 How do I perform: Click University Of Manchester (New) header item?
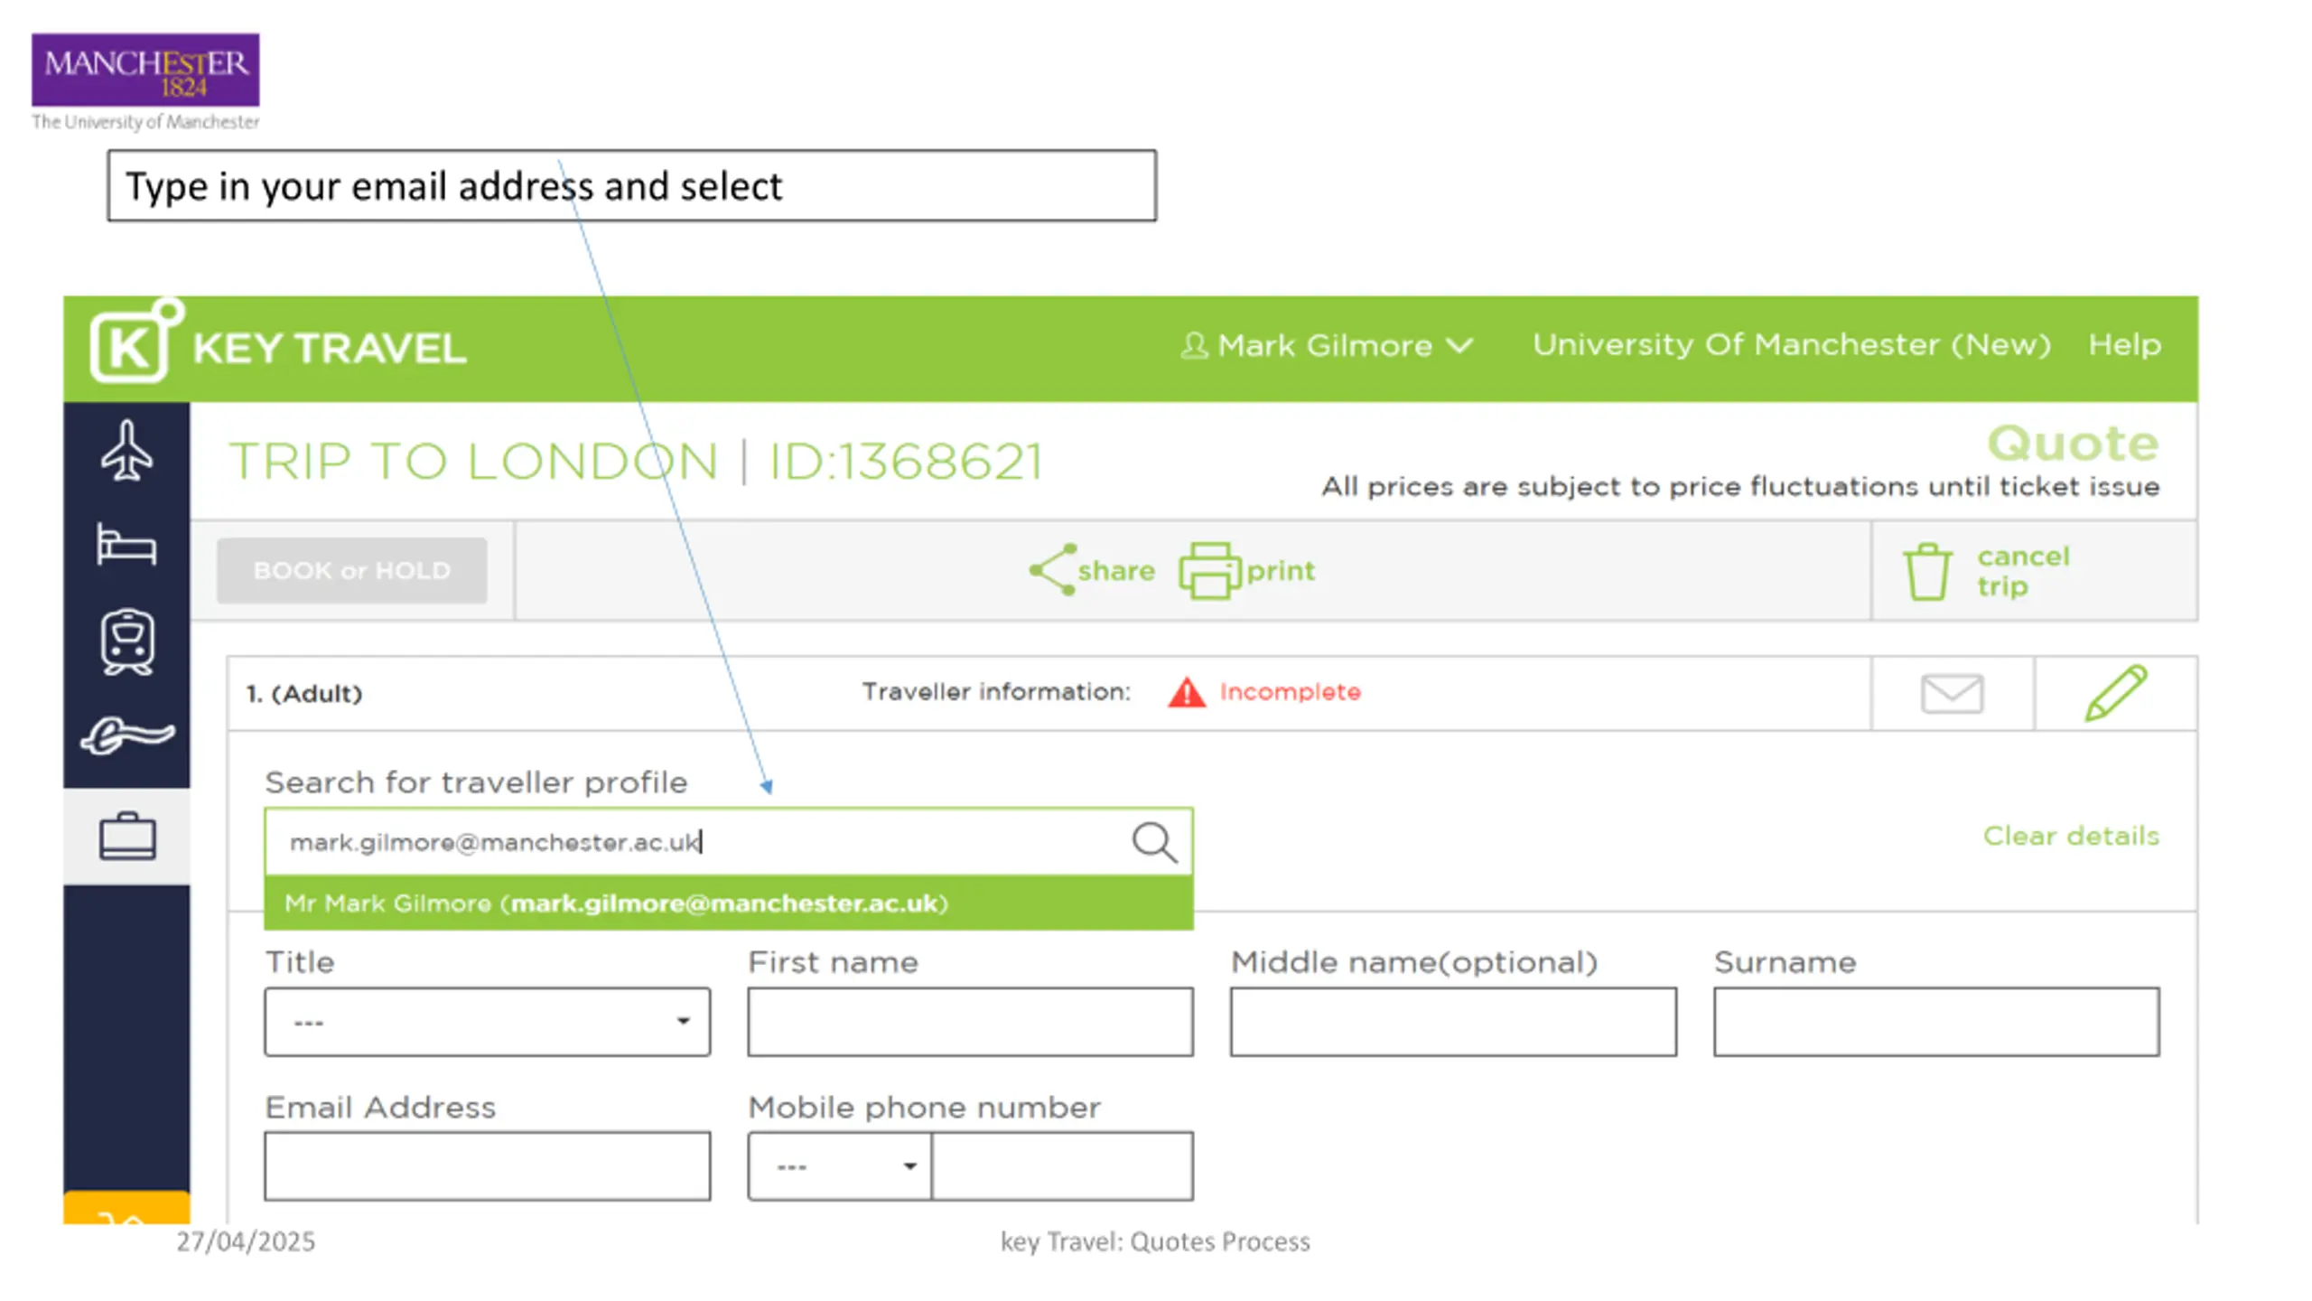click(1792, 344)
